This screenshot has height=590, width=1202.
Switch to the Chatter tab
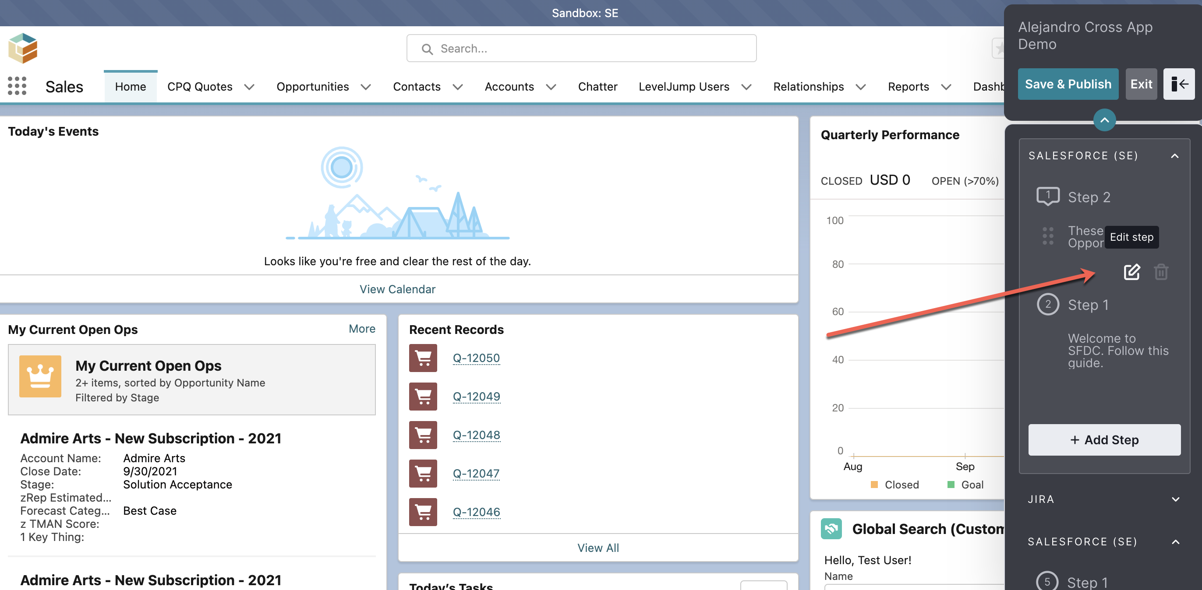coord(597,87)
